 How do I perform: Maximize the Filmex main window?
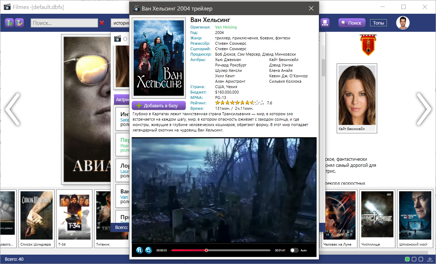404,7
